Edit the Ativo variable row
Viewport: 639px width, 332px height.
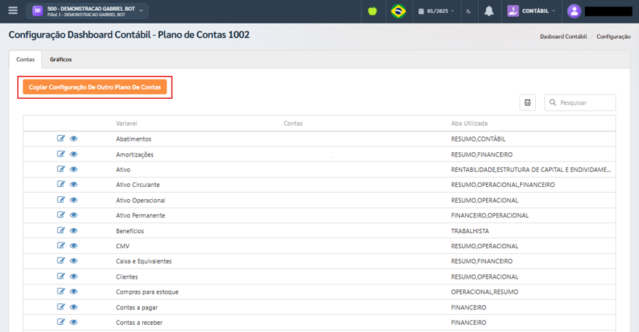(x=61, y=169)
